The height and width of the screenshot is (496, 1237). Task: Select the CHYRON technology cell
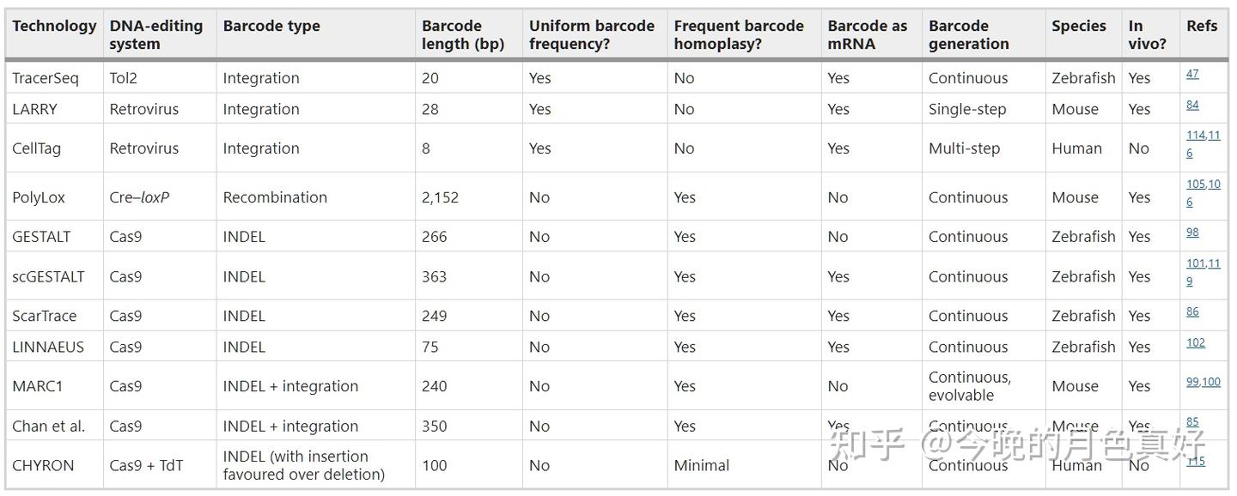point(43,465)
